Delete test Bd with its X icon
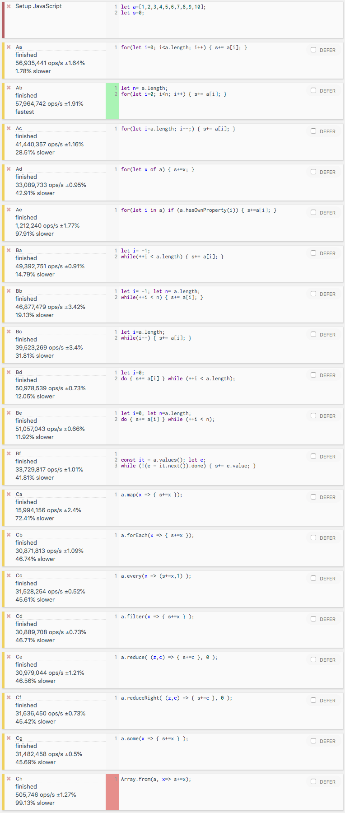The height and width of the screenshot is (813, 345). pyautogui.click(x=9, y=372)
